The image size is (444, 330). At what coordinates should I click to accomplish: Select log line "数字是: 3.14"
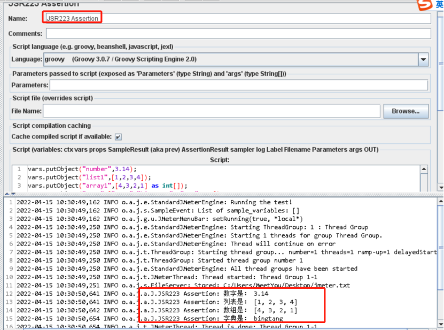pyautogui.click(x=143, y=294)
